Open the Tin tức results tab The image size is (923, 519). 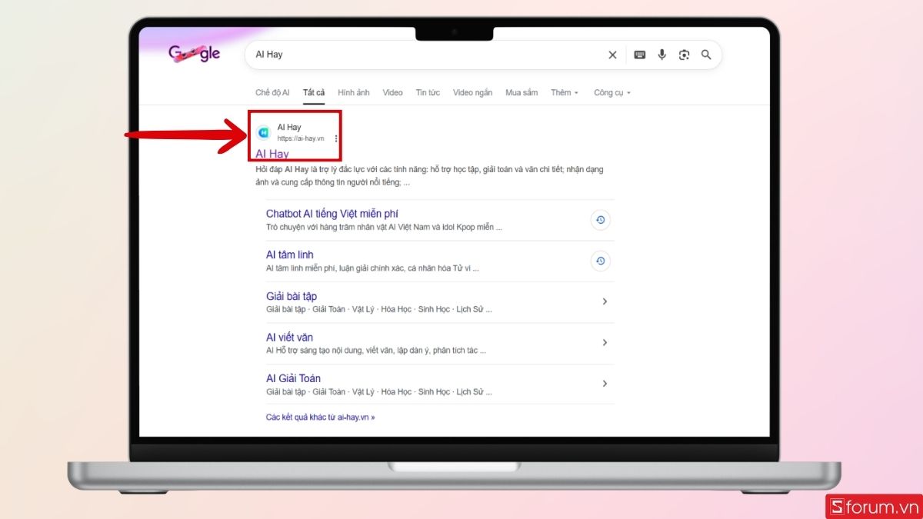[x=428, y=92]
